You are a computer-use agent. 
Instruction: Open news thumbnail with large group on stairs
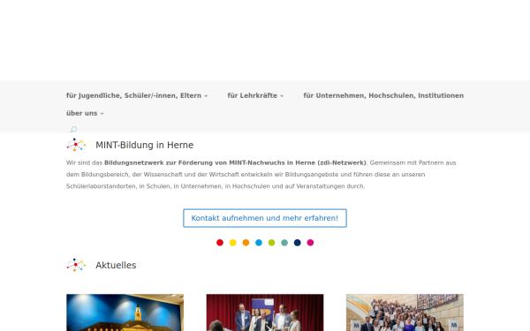[x=405, y=312]
